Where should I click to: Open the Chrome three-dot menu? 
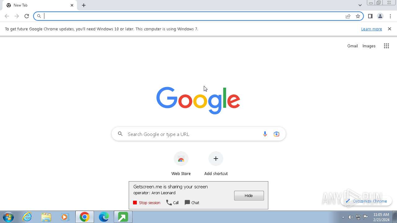(390, 16)
